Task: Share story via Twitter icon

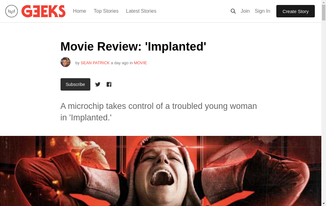Action: tap(98, 84)
